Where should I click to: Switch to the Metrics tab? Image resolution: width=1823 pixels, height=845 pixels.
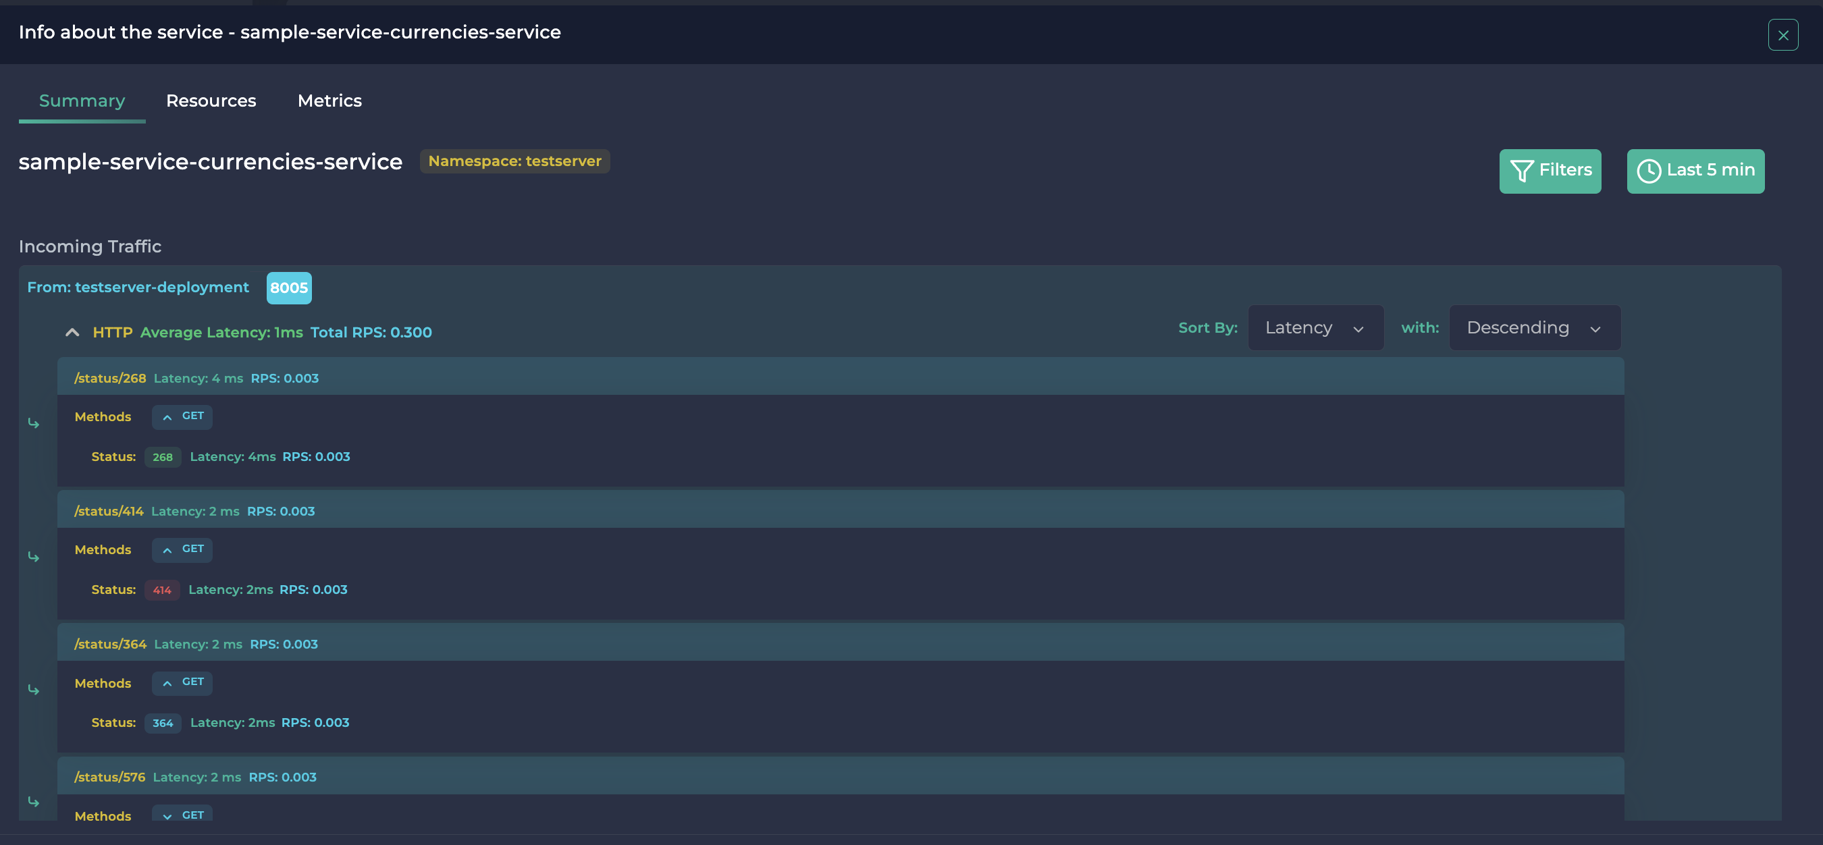pyautogui.click(x=329, y=101)
